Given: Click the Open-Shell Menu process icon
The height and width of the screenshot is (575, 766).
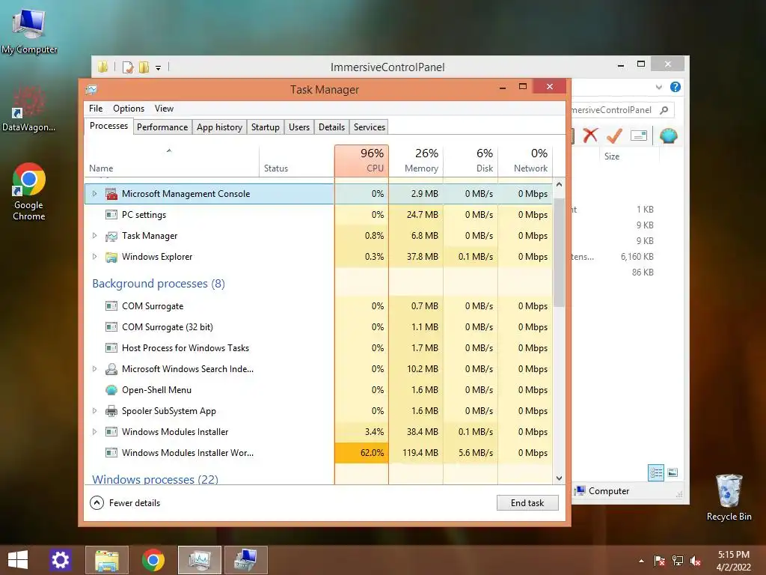Looking at the screenshot, I should click(x=111, y=390).
